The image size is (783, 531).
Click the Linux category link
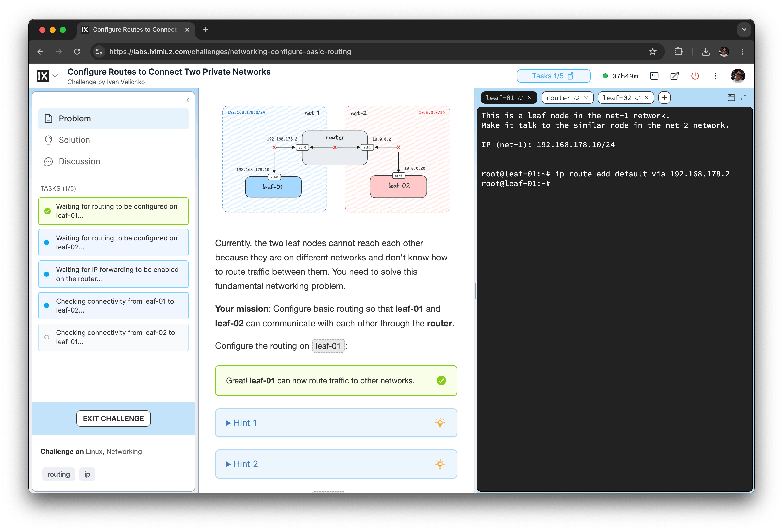tap(94, 451)
